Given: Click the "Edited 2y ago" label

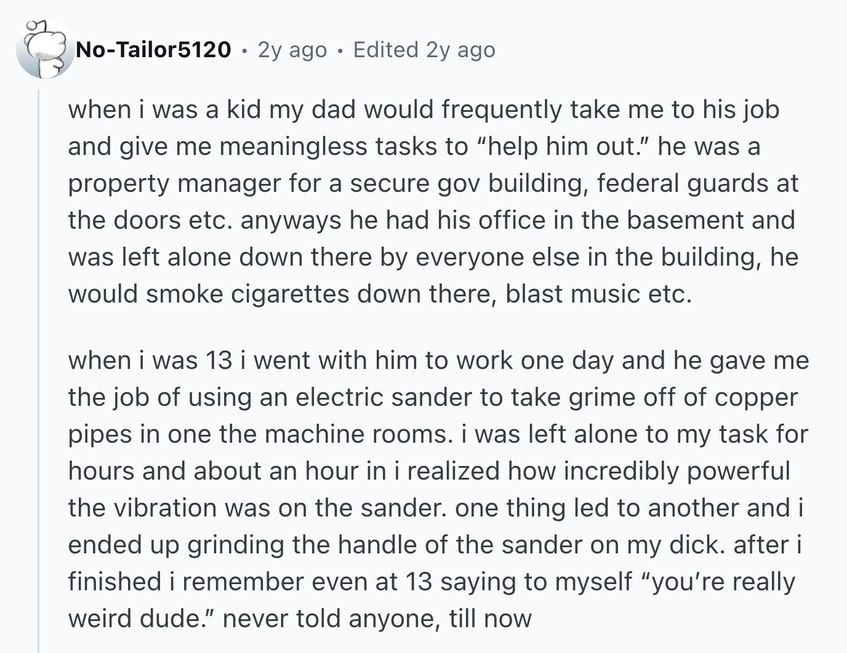Looking at the screenshot, I should [x=424, y=50].
